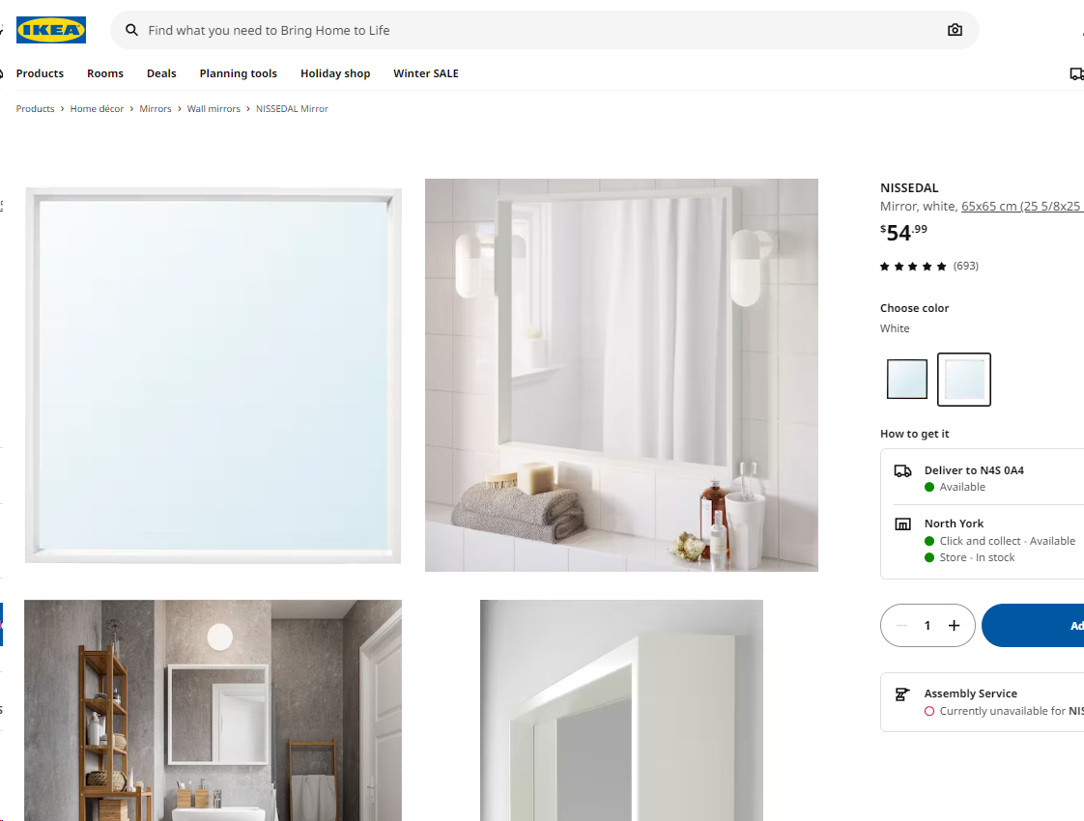Open the Rooms menu
The width and height of the screenshot is (1084, 821).
pyautogui.click(x=105, y=73)
